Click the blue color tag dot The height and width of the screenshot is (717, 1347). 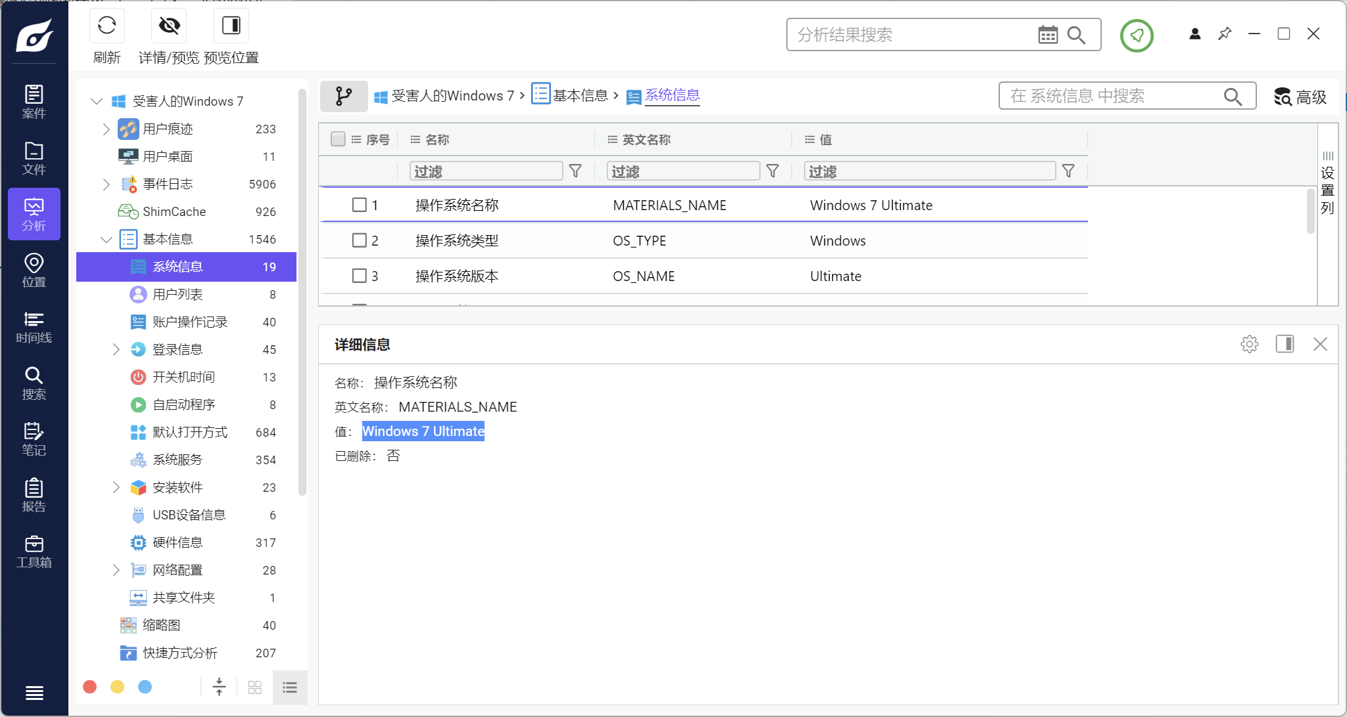[145, 687]
